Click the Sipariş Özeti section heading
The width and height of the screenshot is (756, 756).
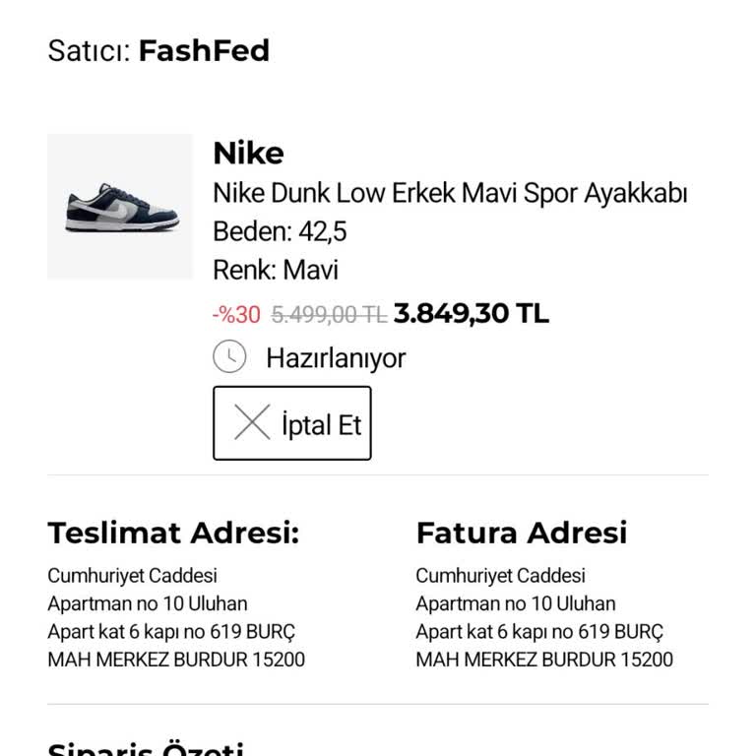[x=146, y=748]
